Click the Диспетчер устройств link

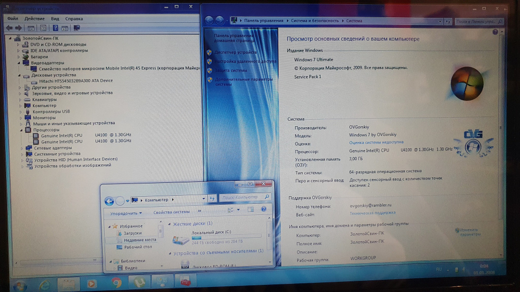click(235, 52)
